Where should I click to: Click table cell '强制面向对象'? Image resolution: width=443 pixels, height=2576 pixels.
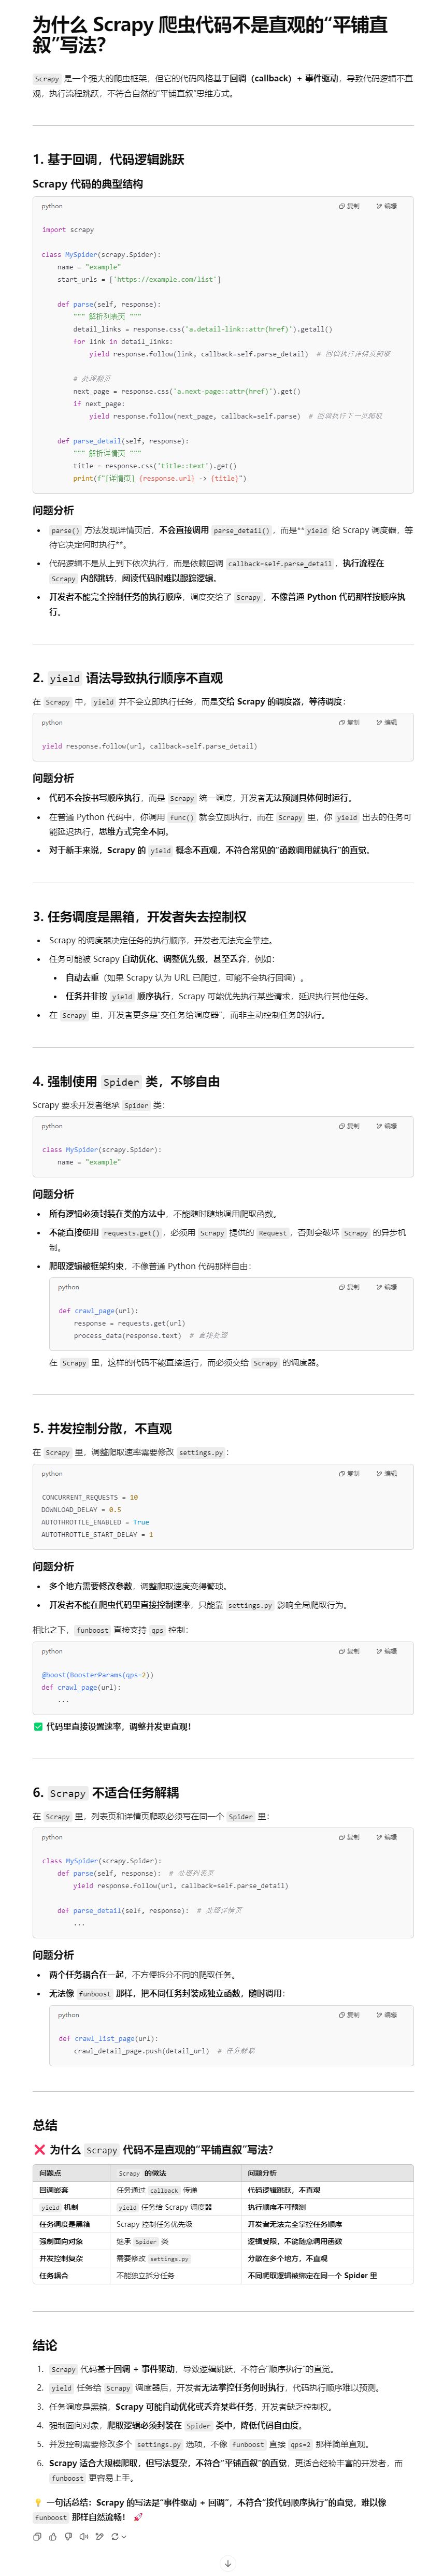(x=61, y=2241)
